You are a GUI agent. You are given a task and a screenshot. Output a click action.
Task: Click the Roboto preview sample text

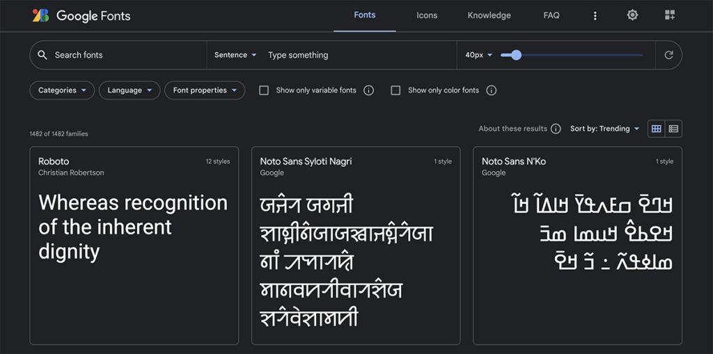click(x=133, y=227)
